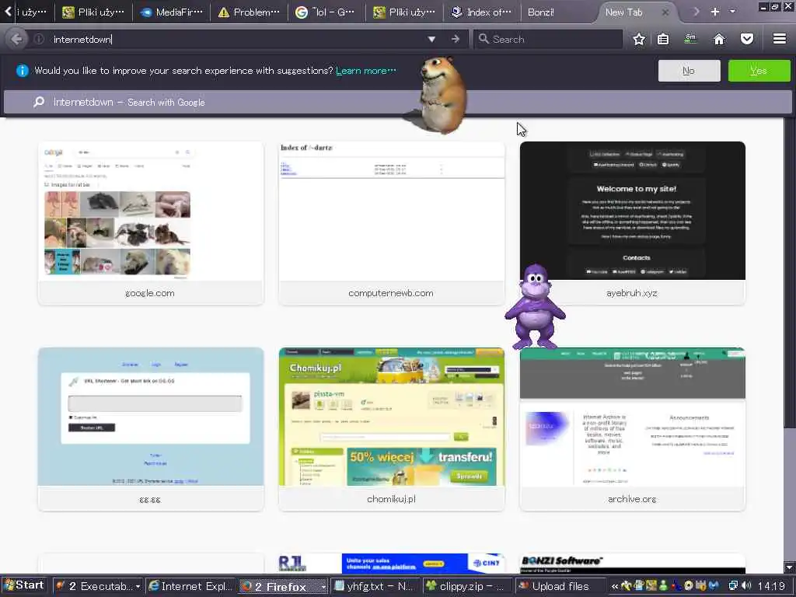Click the network monitors tray icon

733,586
